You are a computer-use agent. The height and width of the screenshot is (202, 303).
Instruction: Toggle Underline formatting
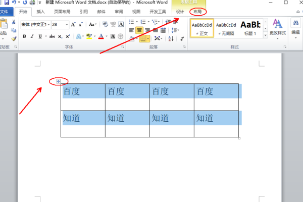pos(40,36)
